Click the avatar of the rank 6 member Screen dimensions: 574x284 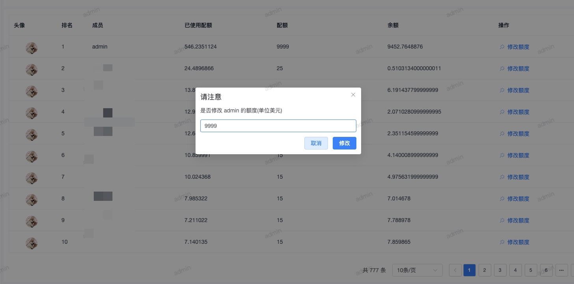[32, 157]
